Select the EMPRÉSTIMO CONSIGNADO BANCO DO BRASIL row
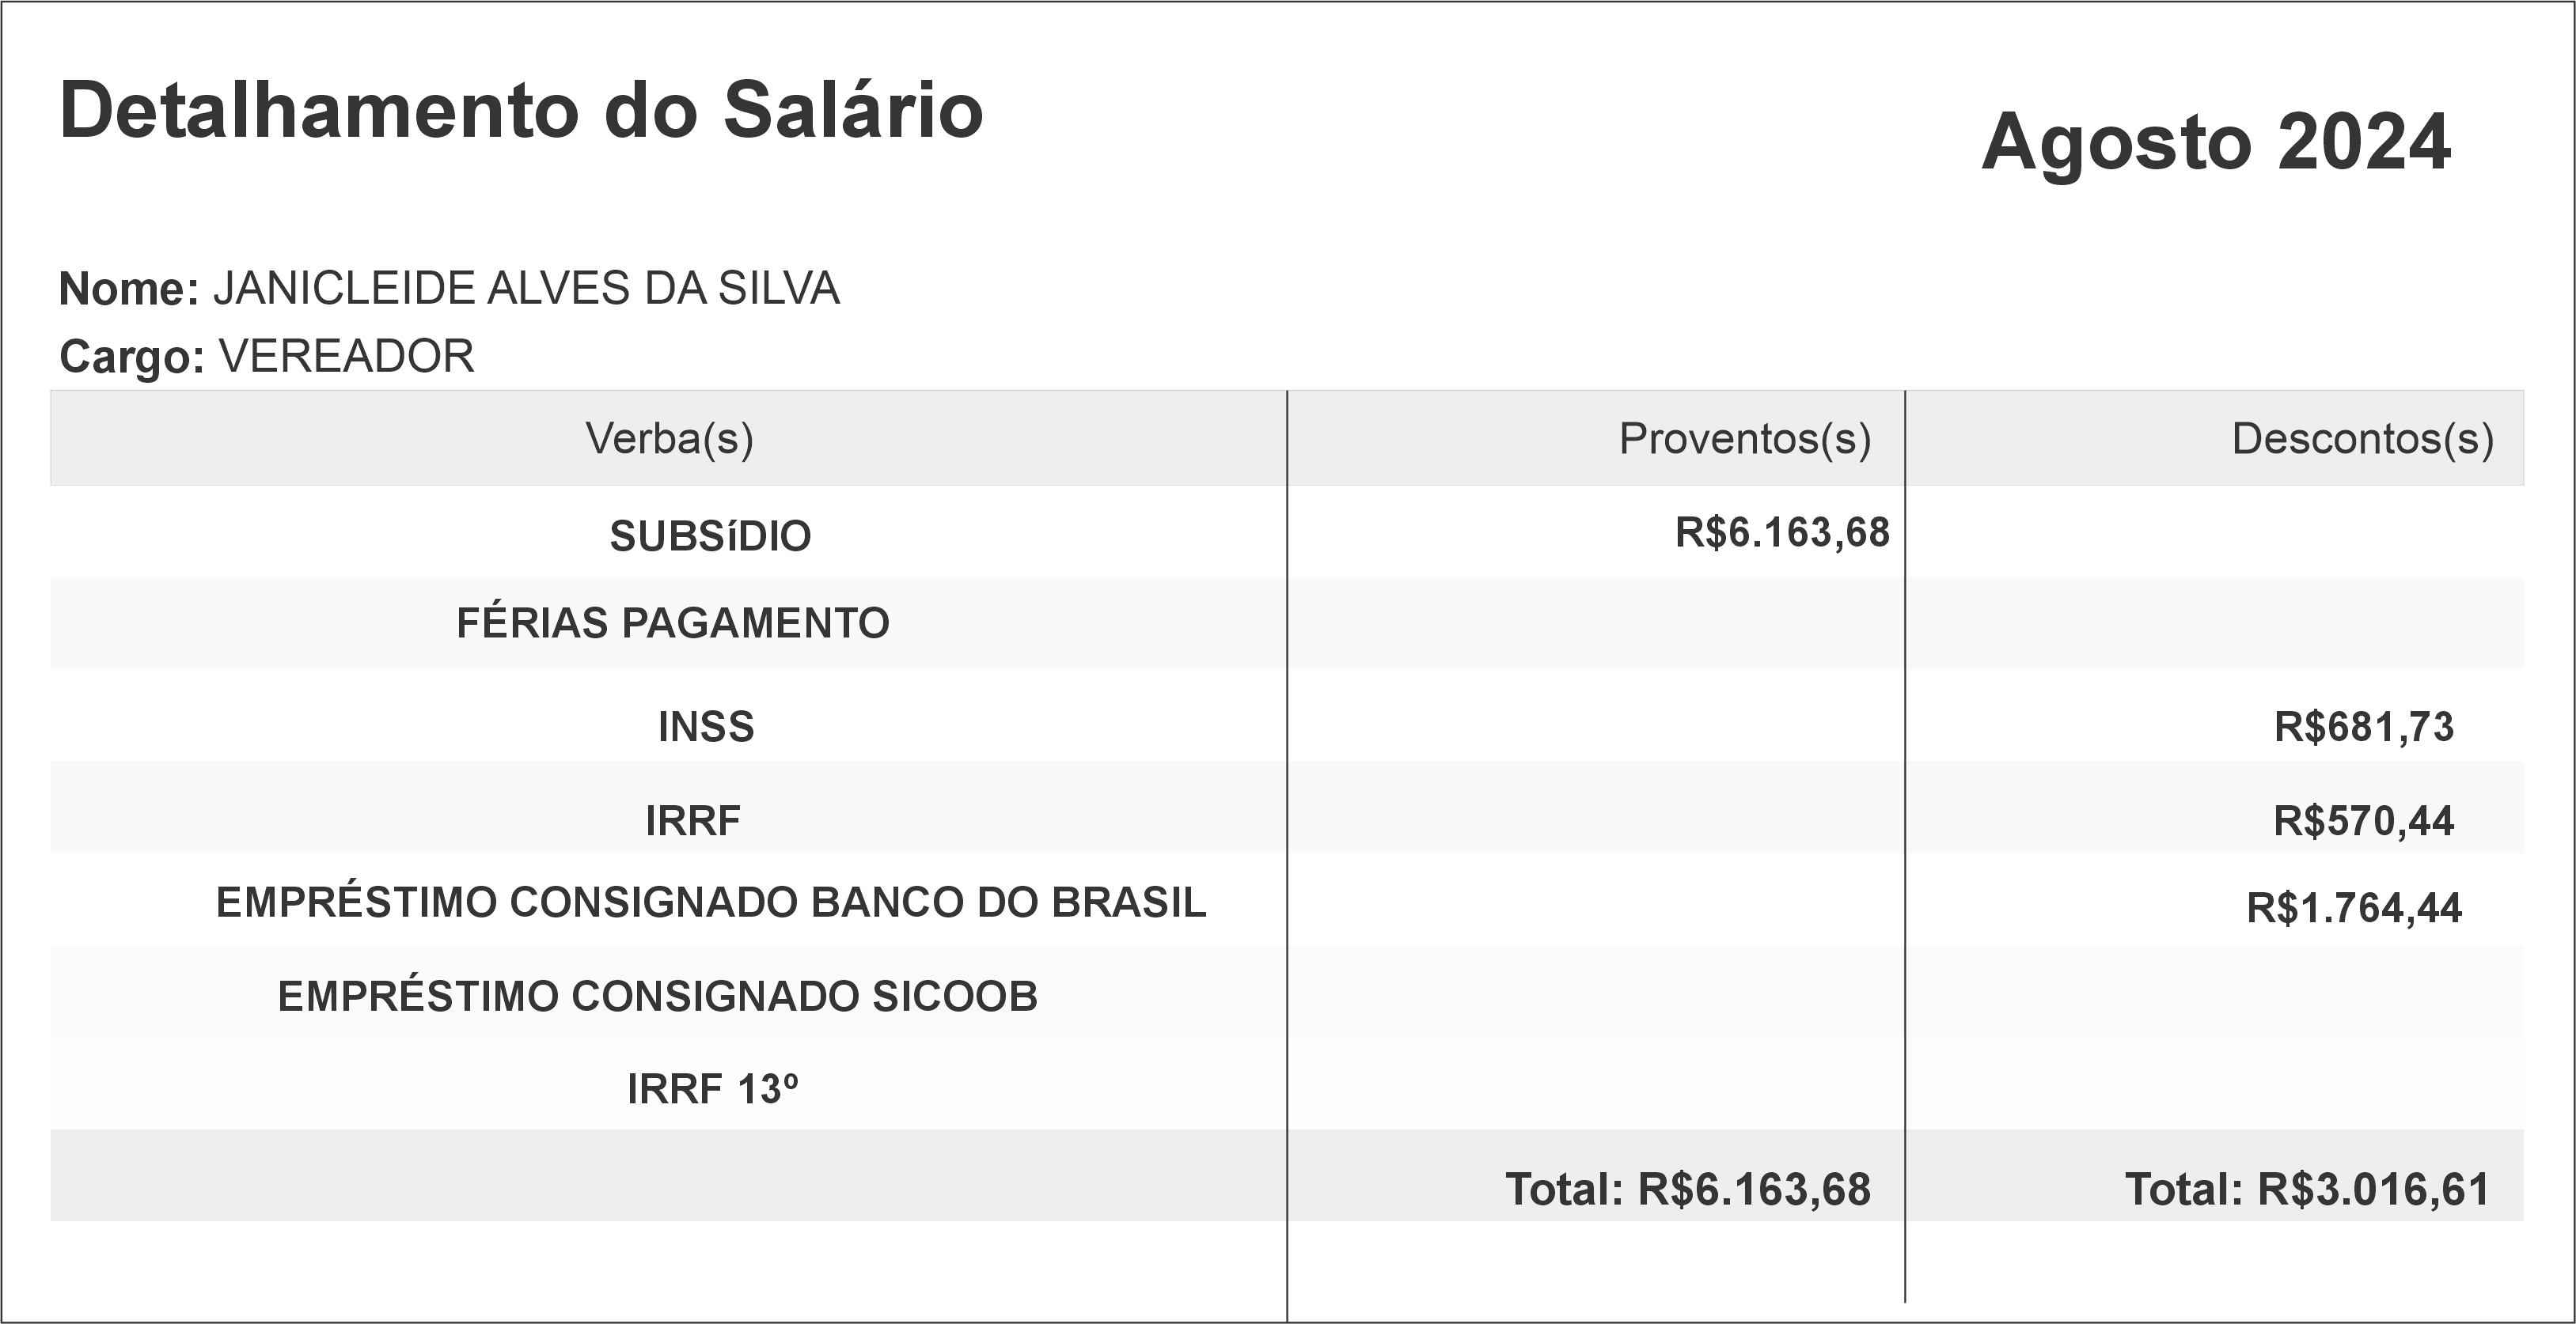 [x=711, y=903]
